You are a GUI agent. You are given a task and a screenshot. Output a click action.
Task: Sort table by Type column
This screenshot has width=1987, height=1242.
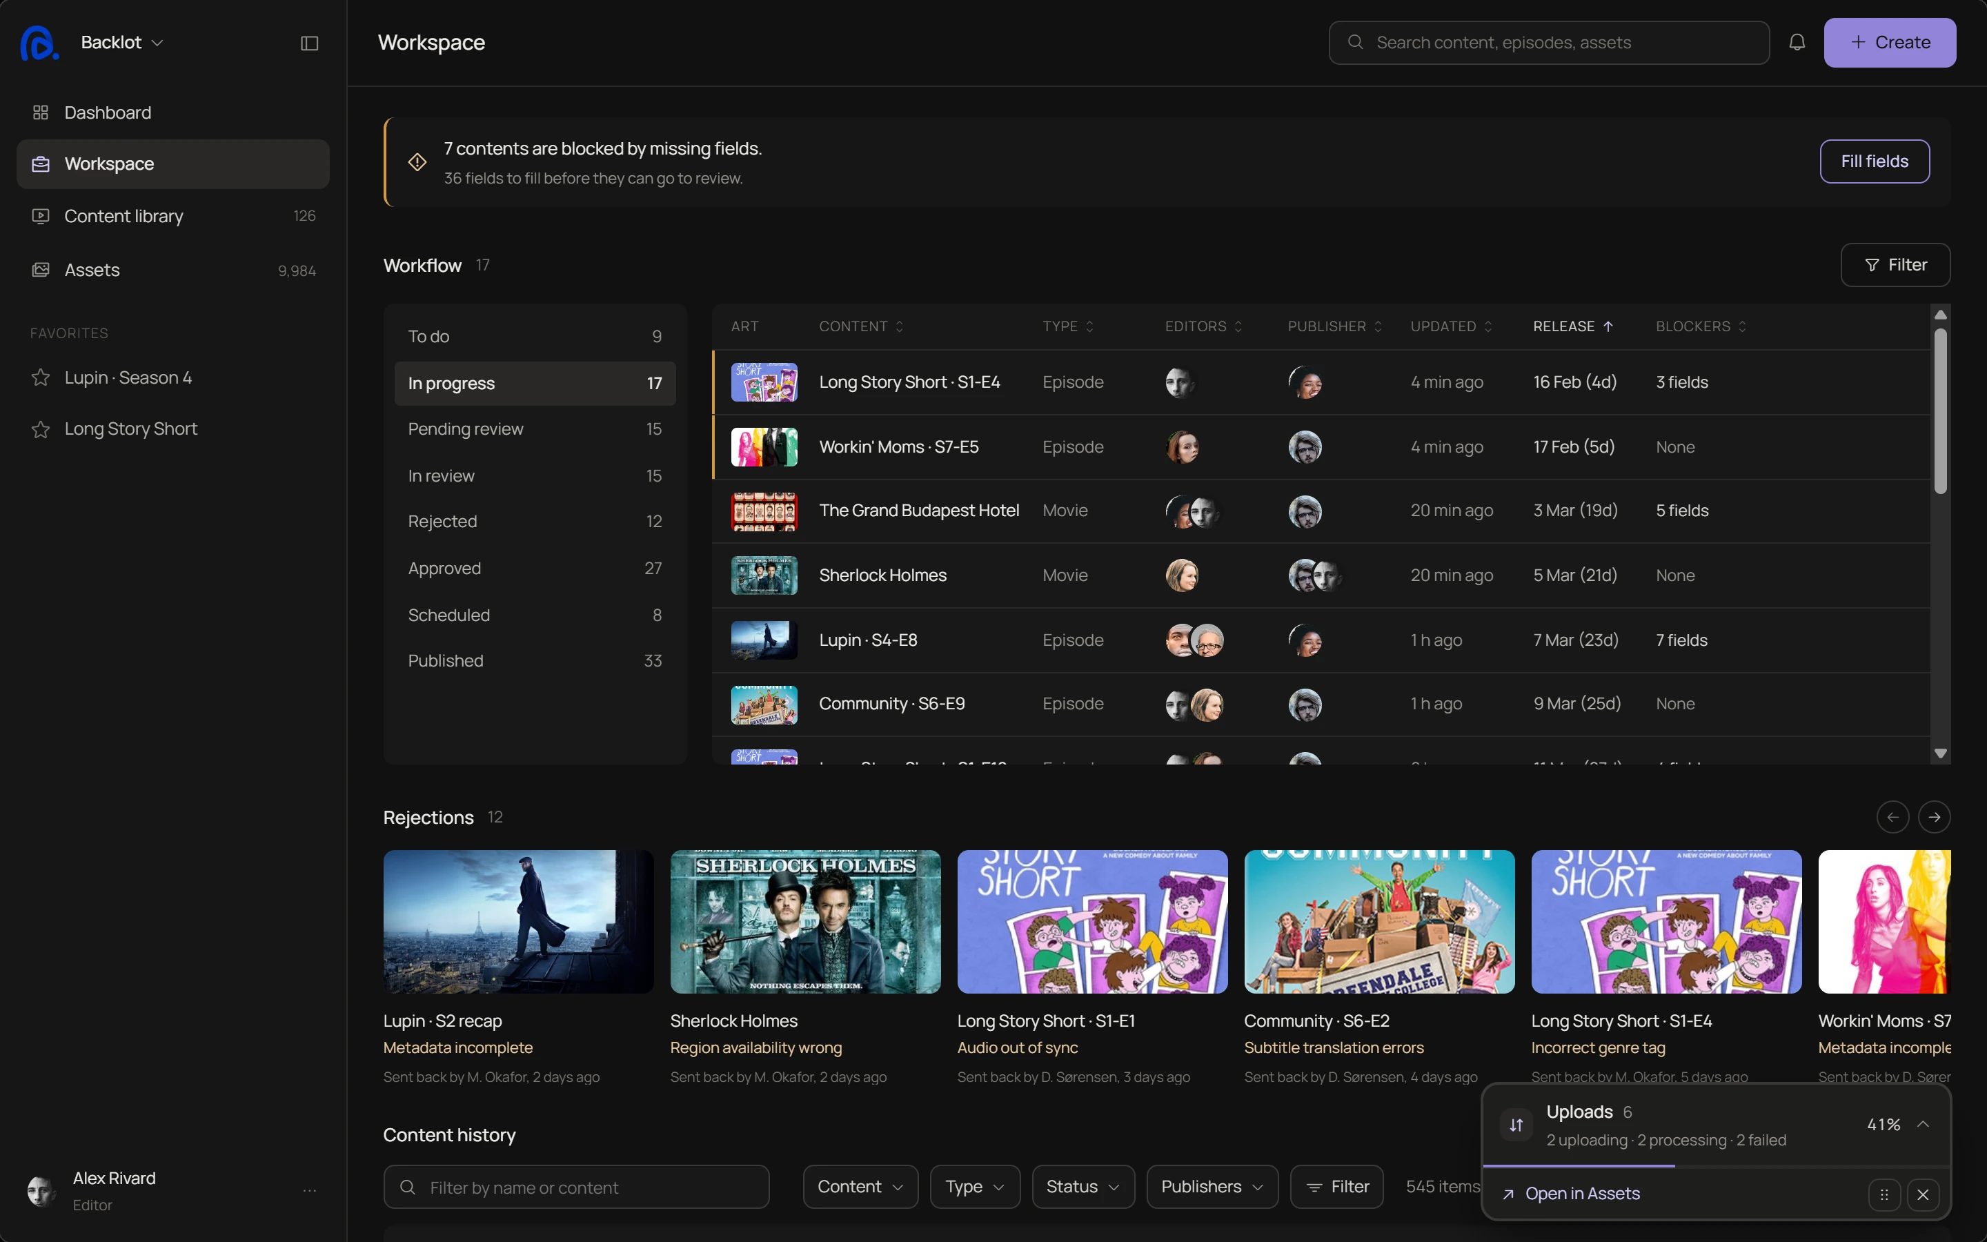coord(1068,326)
